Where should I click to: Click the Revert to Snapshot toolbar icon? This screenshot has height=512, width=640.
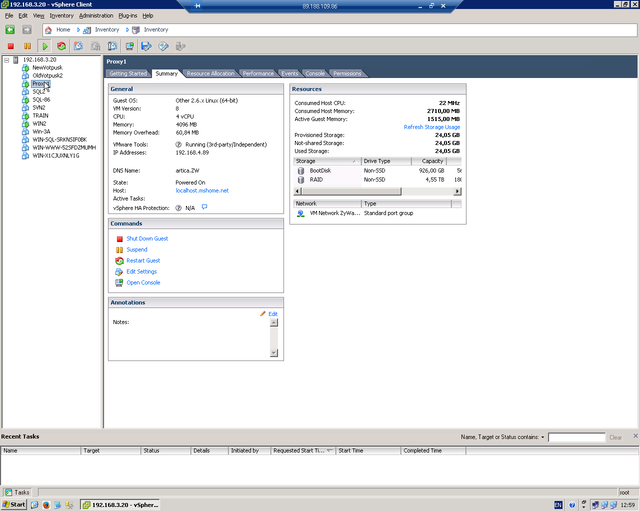click(x=95, y=46)
